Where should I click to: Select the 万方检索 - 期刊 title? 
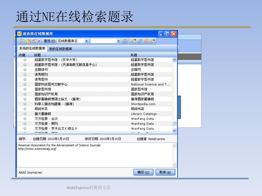click(x=46, y=124)
